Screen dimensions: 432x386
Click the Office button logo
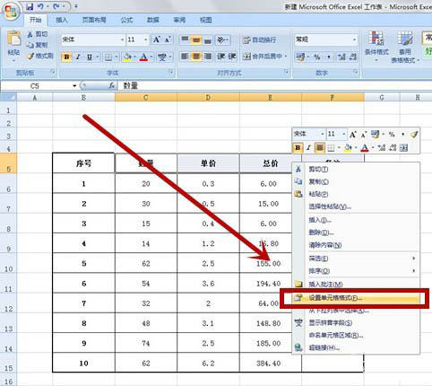12,12
